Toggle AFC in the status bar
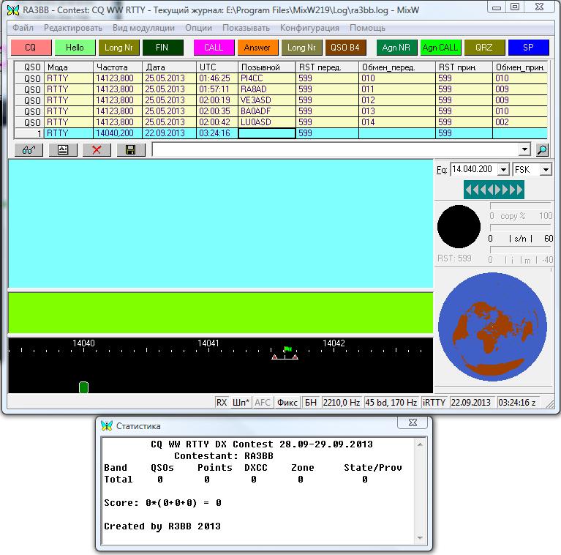This screenshot has height=555, width=561. point(263,402)
